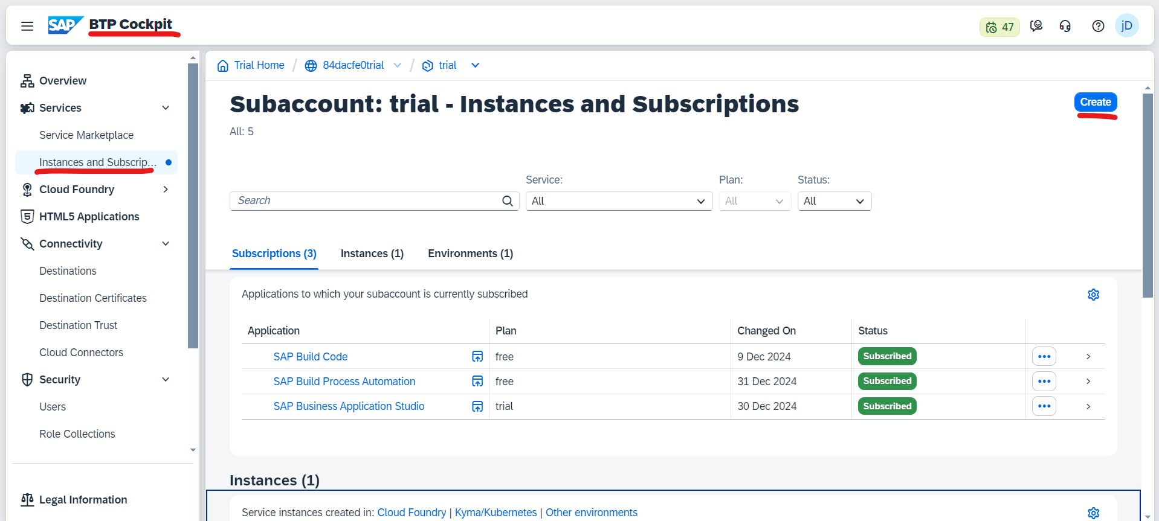This screenshot has height=521, width=1159.
Task: Open actions menu for SAP Business Application Studio
Action: 1044,406
